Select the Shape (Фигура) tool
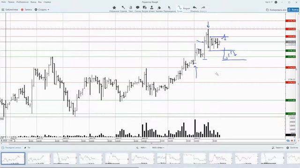Viewport: 300px width, 168px height. pos(145,9)
